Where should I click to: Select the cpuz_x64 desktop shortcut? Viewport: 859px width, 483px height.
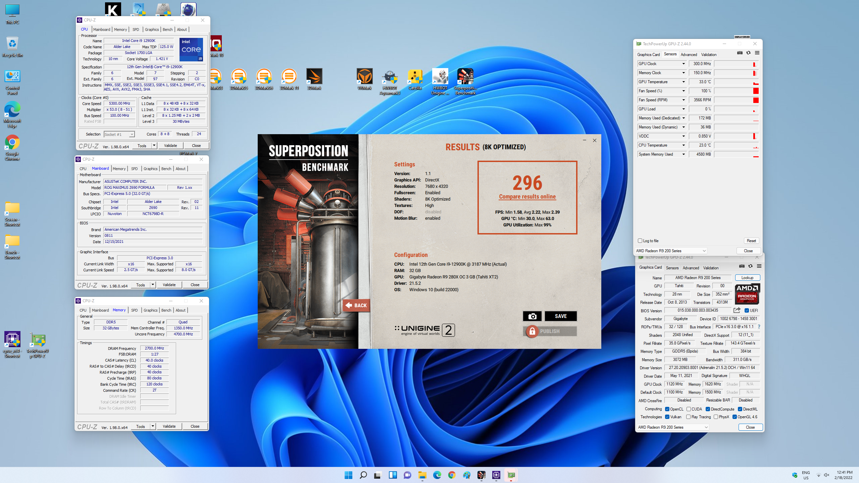(12, 345)
